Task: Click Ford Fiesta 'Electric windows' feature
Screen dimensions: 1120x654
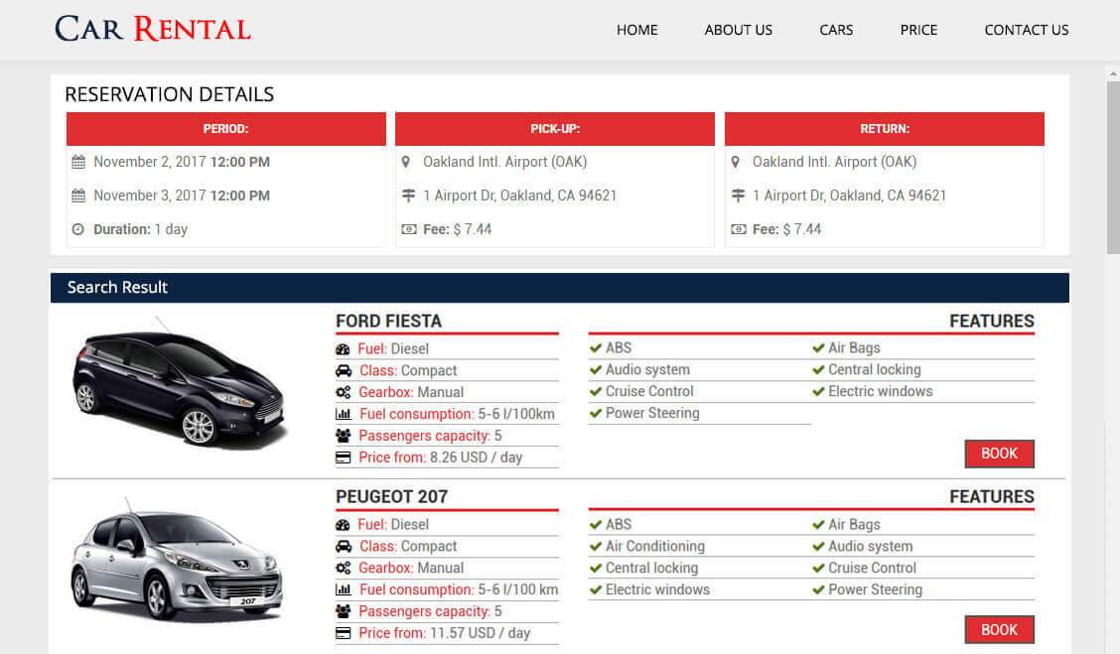Action: 880,391
